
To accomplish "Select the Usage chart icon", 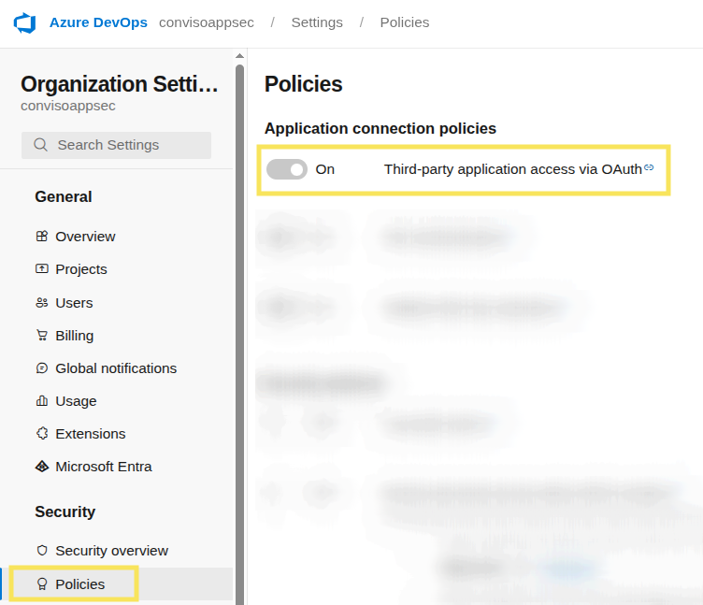I will pos(41,401).
